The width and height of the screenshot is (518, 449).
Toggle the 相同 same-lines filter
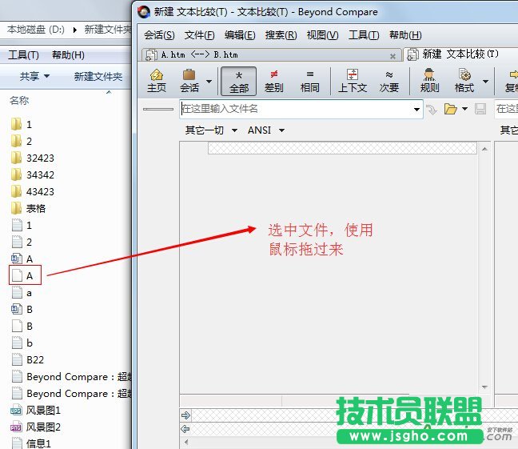tap(310, 81)
